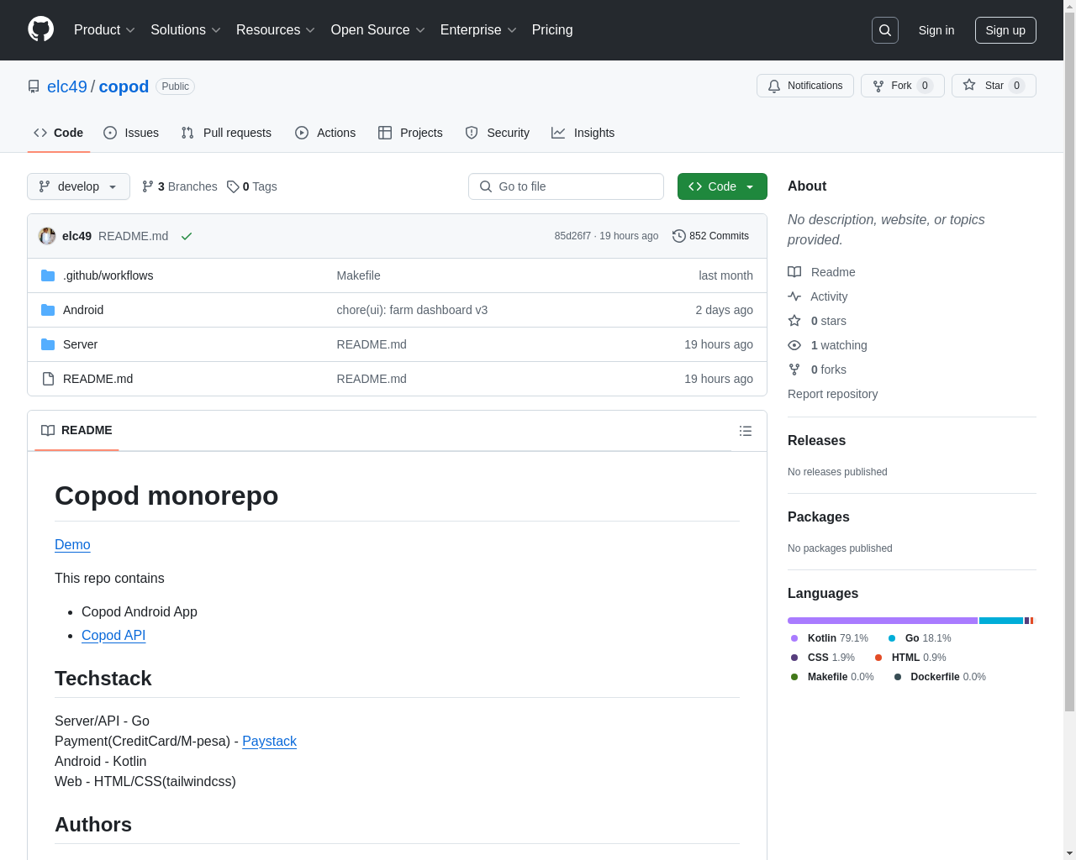Expand the green Code dropdown button

[722, 186]
